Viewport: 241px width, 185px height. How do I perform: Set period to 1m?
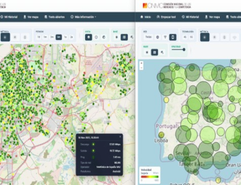pyautogui.click(x=45, y=37)
